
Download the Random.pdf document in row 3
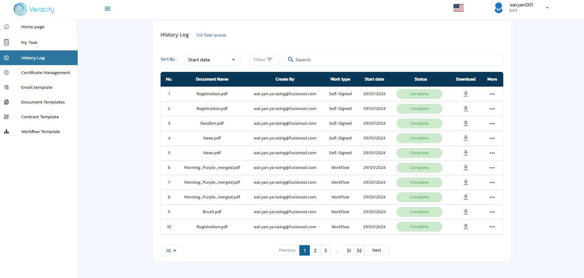pos(465,123)
